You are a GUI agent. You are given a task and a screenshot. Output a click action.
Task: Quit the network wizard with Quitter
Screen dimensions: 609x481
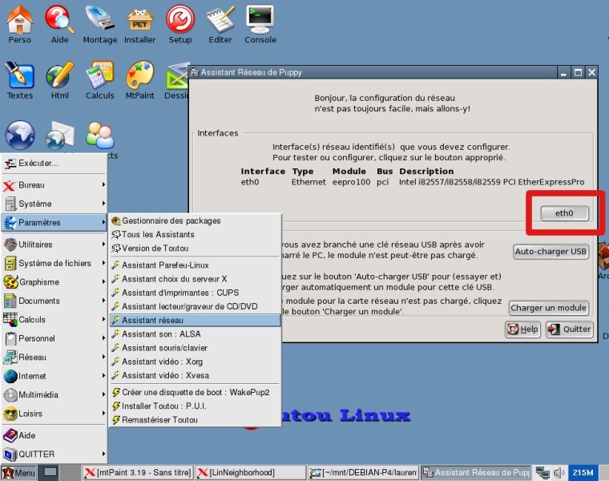[569, 329]
